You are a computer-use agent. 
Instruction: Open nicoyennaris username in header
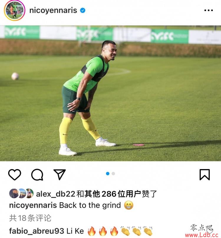(x=53, y=10)
